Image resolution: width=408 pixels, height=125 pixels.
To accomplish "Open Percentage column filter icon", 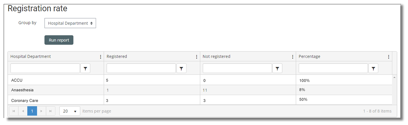I will (x=373, y=68).
